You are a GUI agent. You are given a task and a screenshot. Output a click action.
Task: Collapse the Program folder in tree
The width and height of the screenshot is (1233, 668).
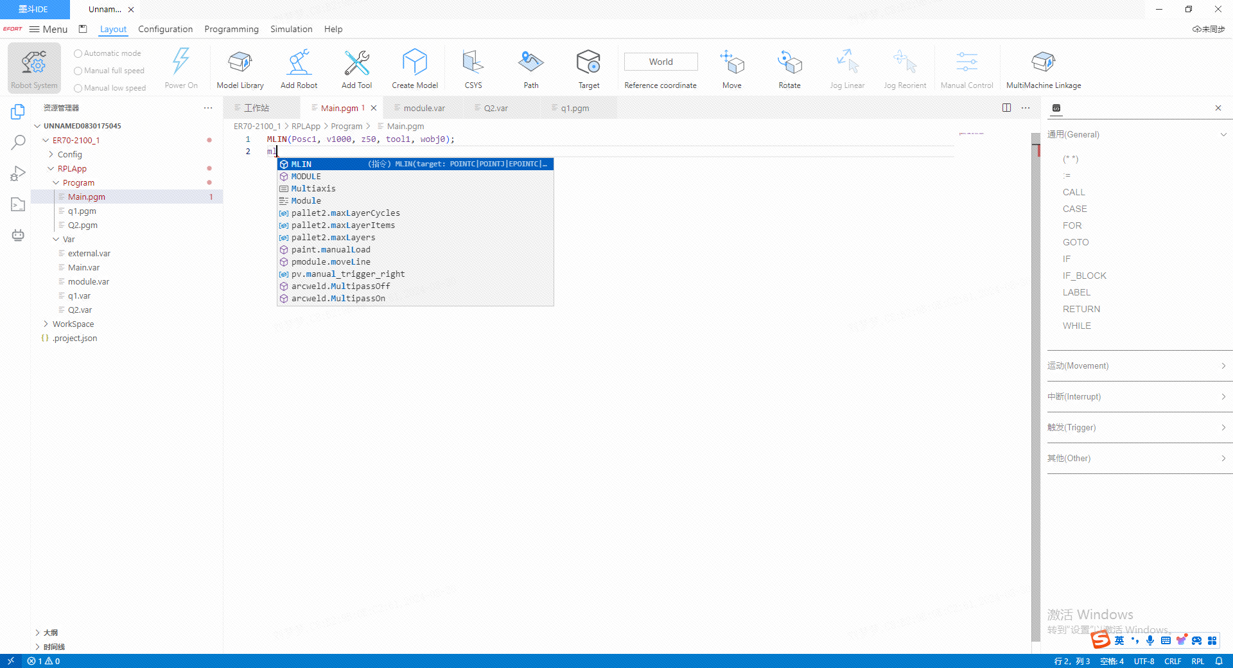point(57,183)
